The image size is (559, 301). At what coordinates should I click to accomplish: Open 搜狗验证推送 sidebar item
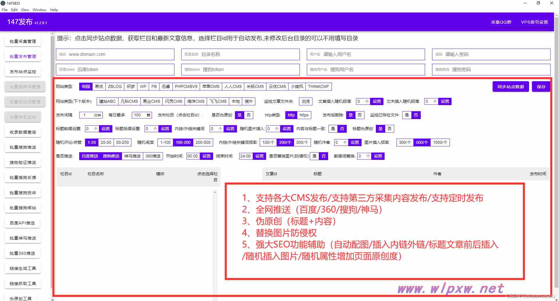pos(23,162)
